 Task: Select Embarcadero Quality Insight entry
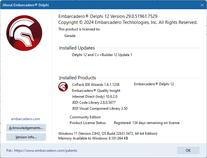tap(96, 91)
